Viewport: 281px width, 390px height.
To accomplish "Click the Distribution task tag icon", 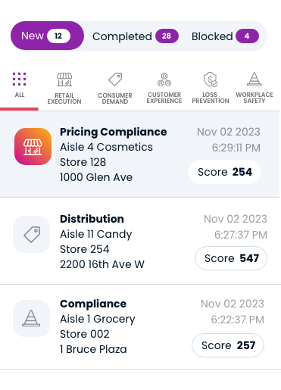I will (31, 234).
